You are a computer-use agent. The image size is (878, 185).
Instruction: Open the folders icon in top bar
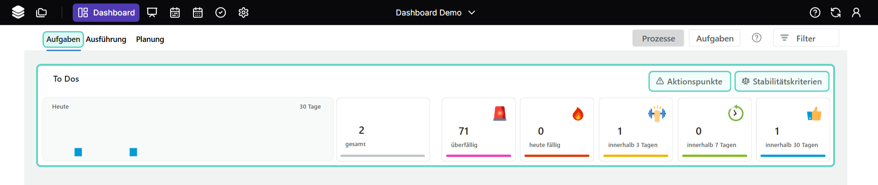(x=42, y=12)
